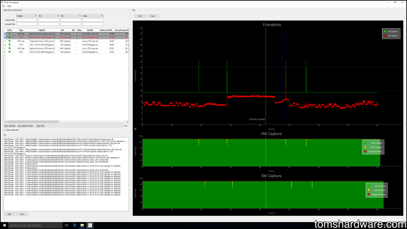Sort by the Type column header

click(x=21, y=30)
